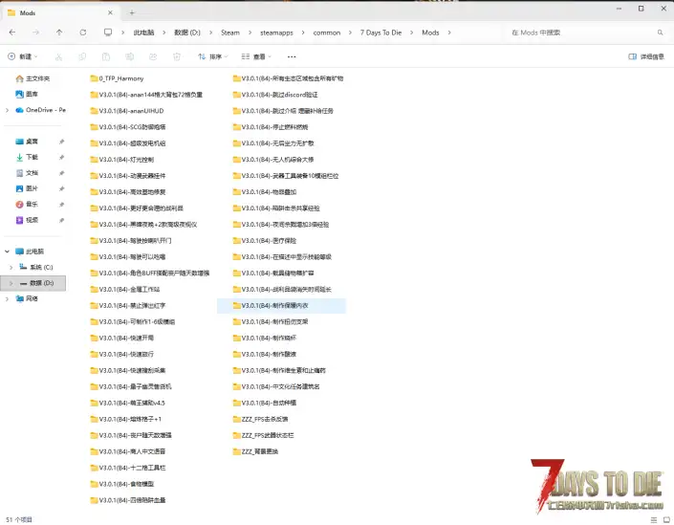
Task: Select OneDrive in the sidebar
Action: [x=41, y=110]
